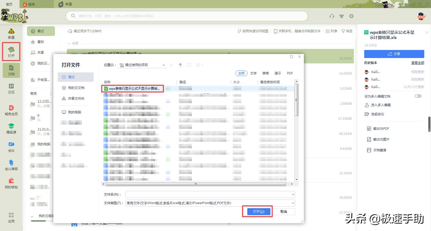Click the 文件名 input field
This screenshot has width=431, height=231.
coord(208,194)
